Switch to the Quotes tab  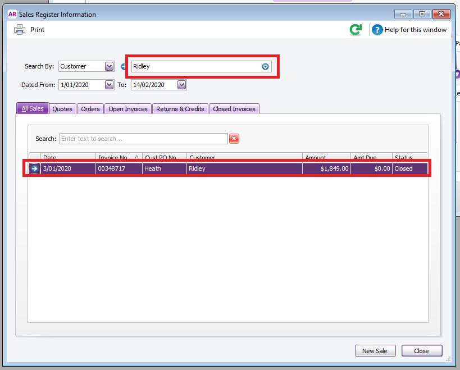(62, 109)
